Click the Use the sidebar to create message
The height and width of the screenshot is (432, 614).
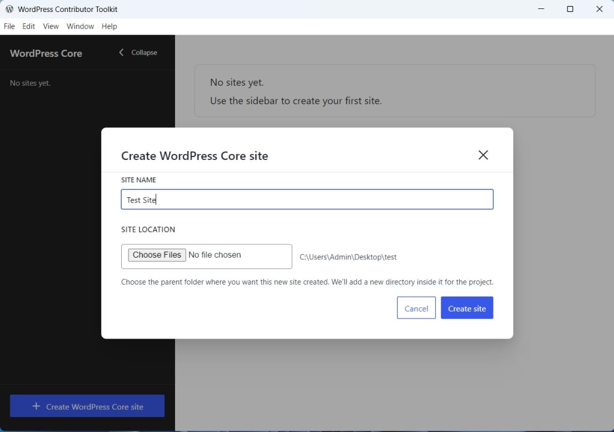(x=296, y=101)
